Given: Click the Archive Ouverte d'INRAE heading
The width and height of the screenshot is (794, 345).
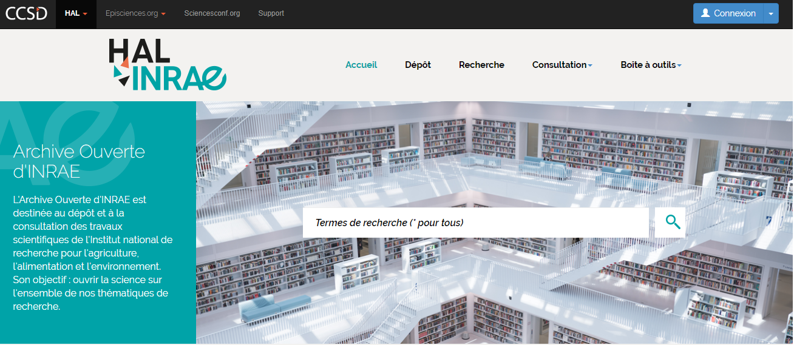Looking at the screenshot, I should (79, 161).
